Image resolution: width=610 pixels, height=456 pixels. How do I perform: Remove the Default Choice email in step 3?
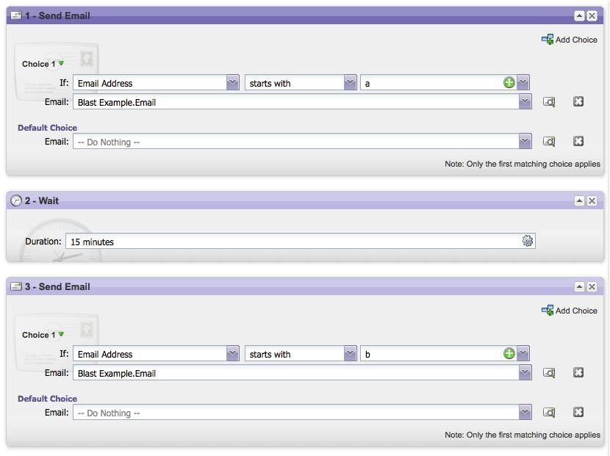click(x=578, y=413)
